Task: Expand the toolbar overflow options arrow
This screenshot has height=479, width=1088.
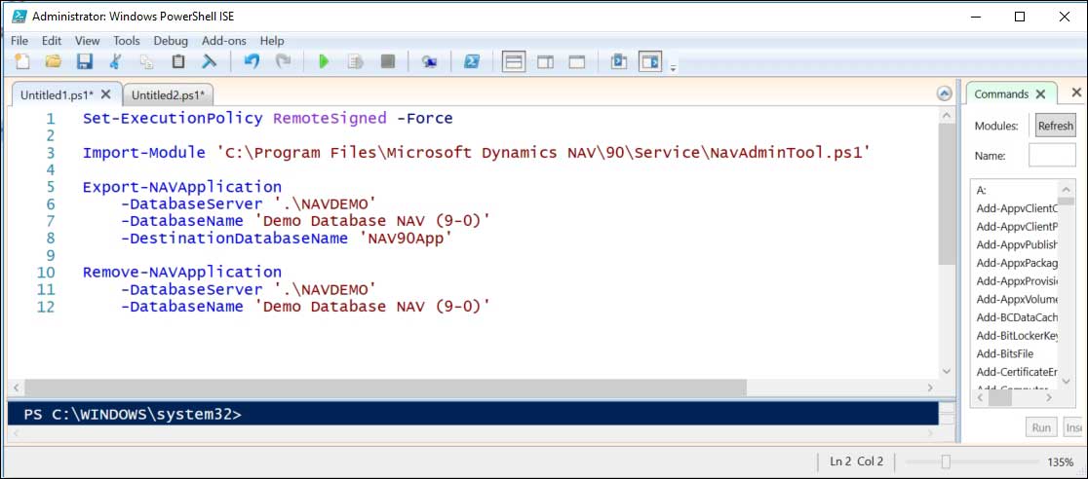Action: [x=673, y=67]
